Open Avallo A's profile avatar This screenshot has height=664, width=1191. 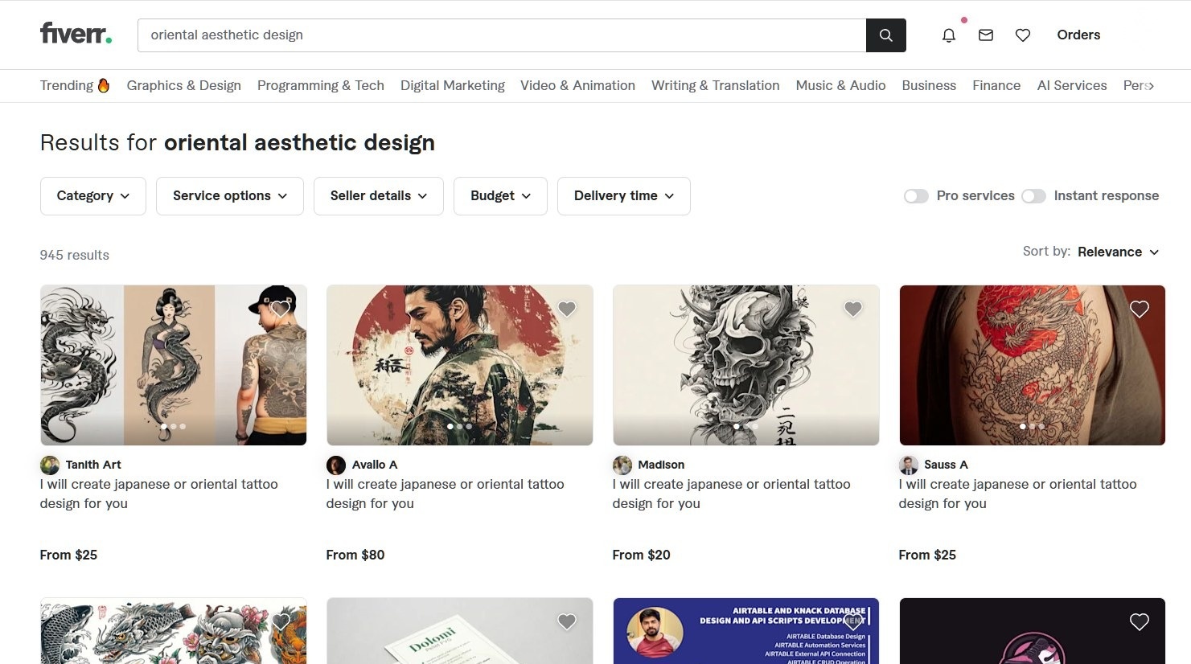pyautogui.click(x=336, y=465)
